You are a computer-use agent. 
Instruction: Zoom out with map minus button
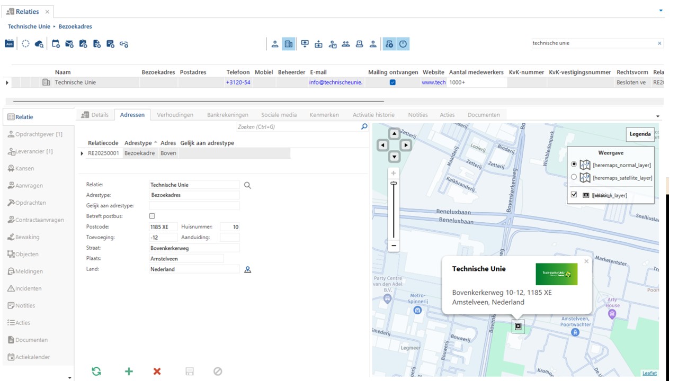click(x=394, y=246)
